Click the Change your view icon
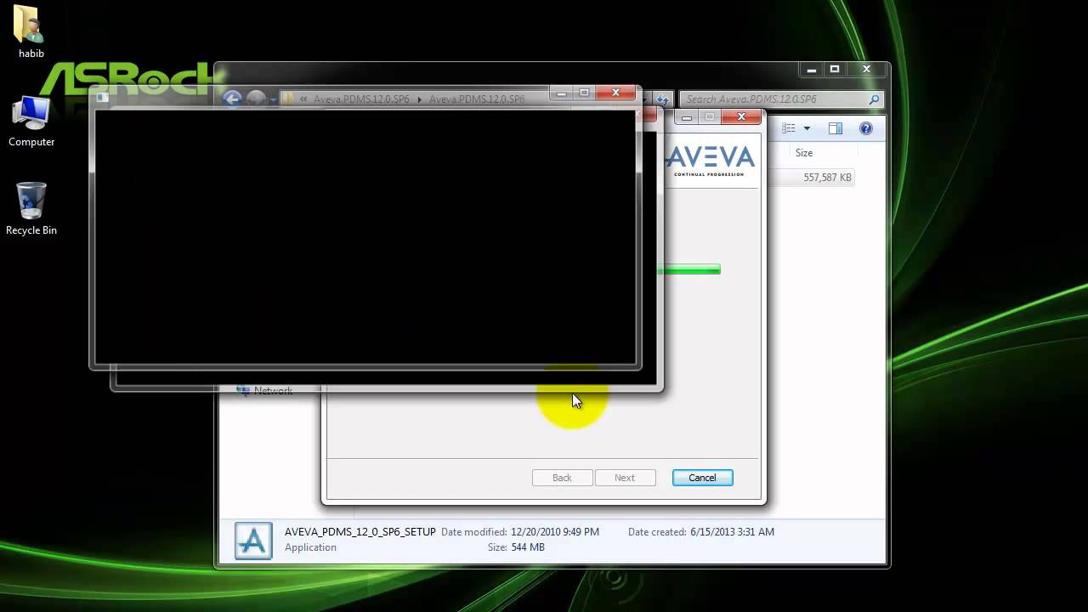The height and width of the screenshot is (612, 1088). [789, 128]
